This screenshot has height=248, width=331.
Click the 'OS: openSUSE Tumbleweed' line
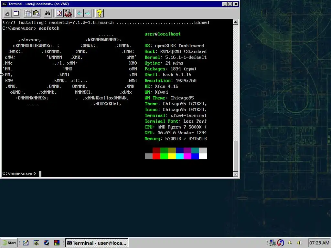point(174,46)
